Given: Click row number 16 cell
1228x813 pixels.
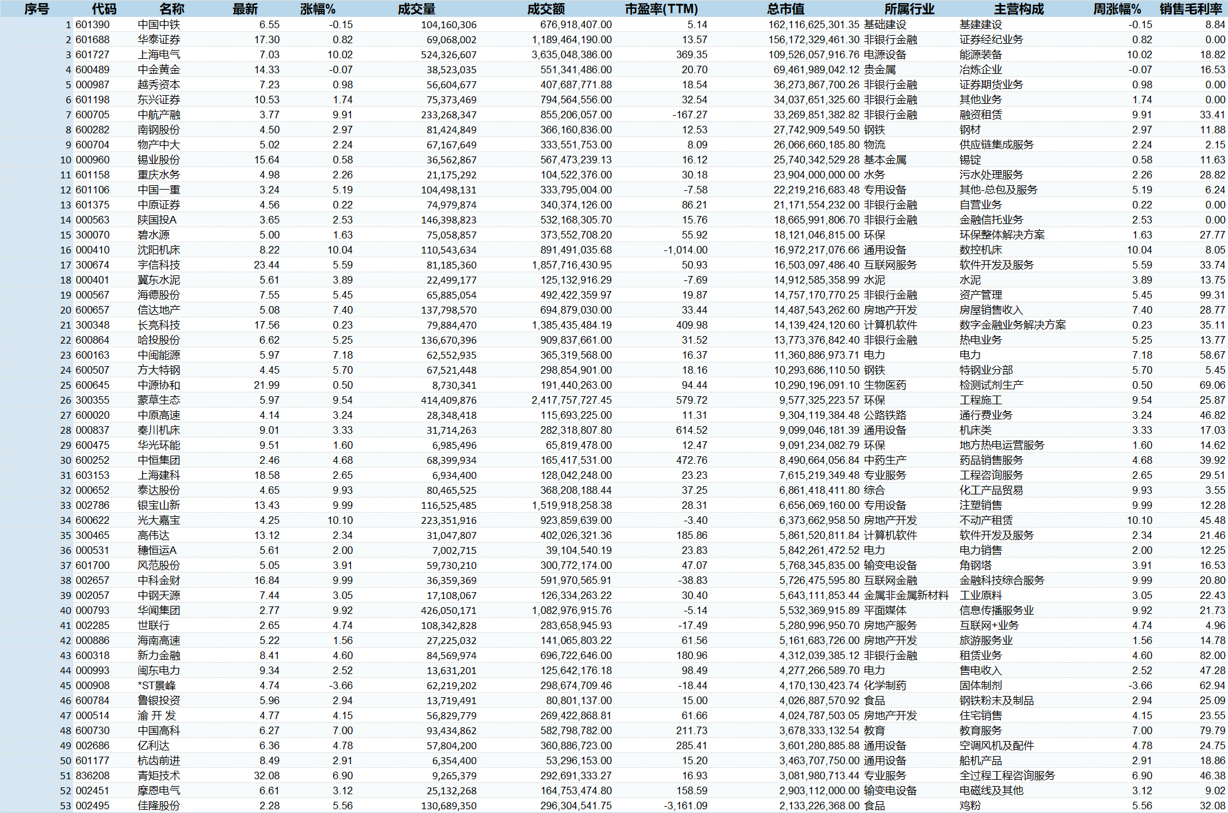Looking at the screenshot, I should [x=66, y=250].
